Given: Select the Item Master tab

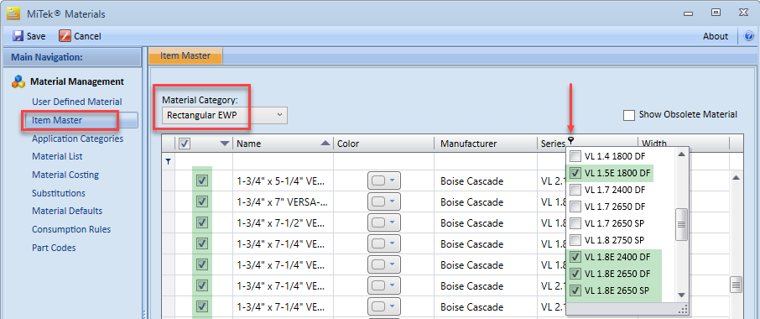Looking at the screenshot, I should point(185,55).
